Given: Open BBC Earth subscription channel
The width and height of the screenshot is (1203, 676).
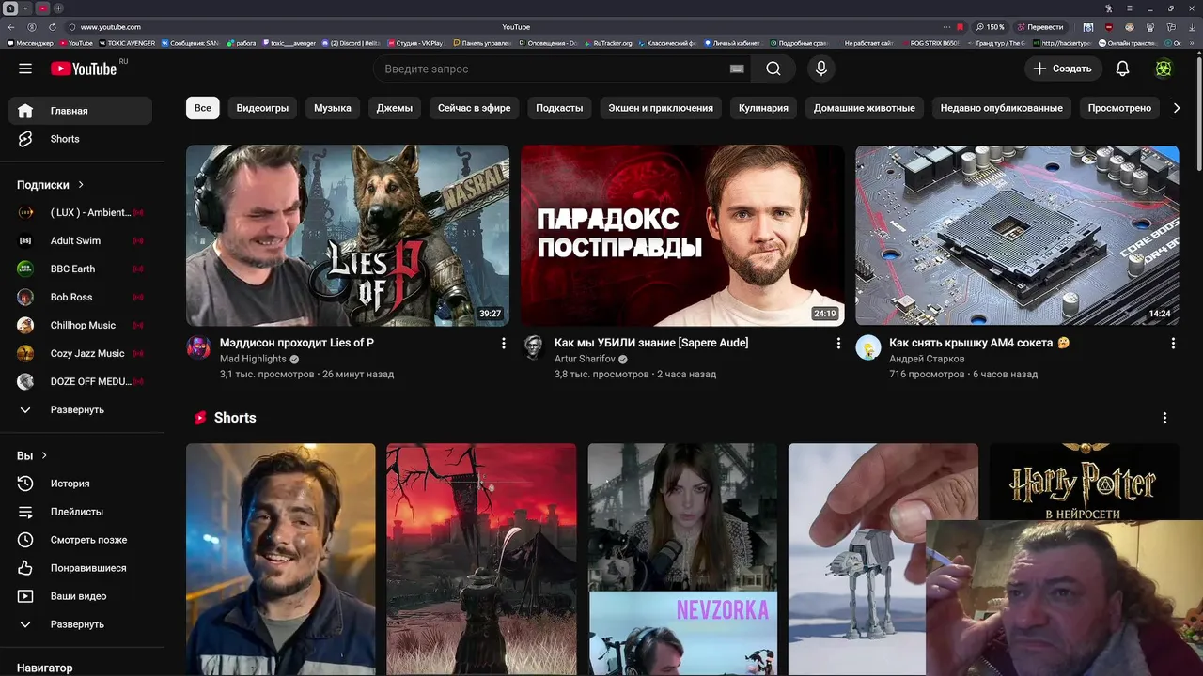Looking at the screenshot, I should 81,269.
